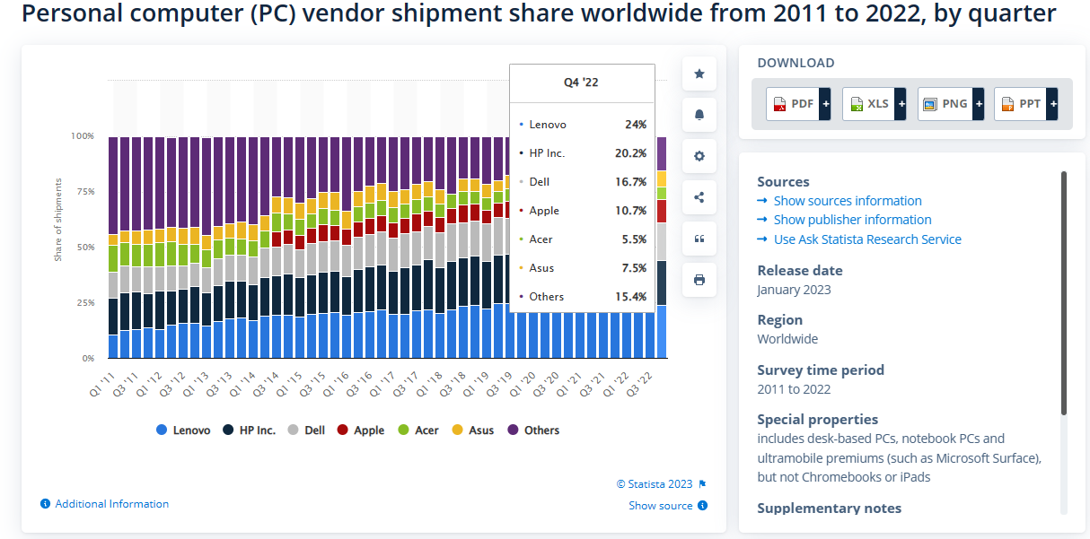Toggle Asus series in legend

tap(472, 430)
